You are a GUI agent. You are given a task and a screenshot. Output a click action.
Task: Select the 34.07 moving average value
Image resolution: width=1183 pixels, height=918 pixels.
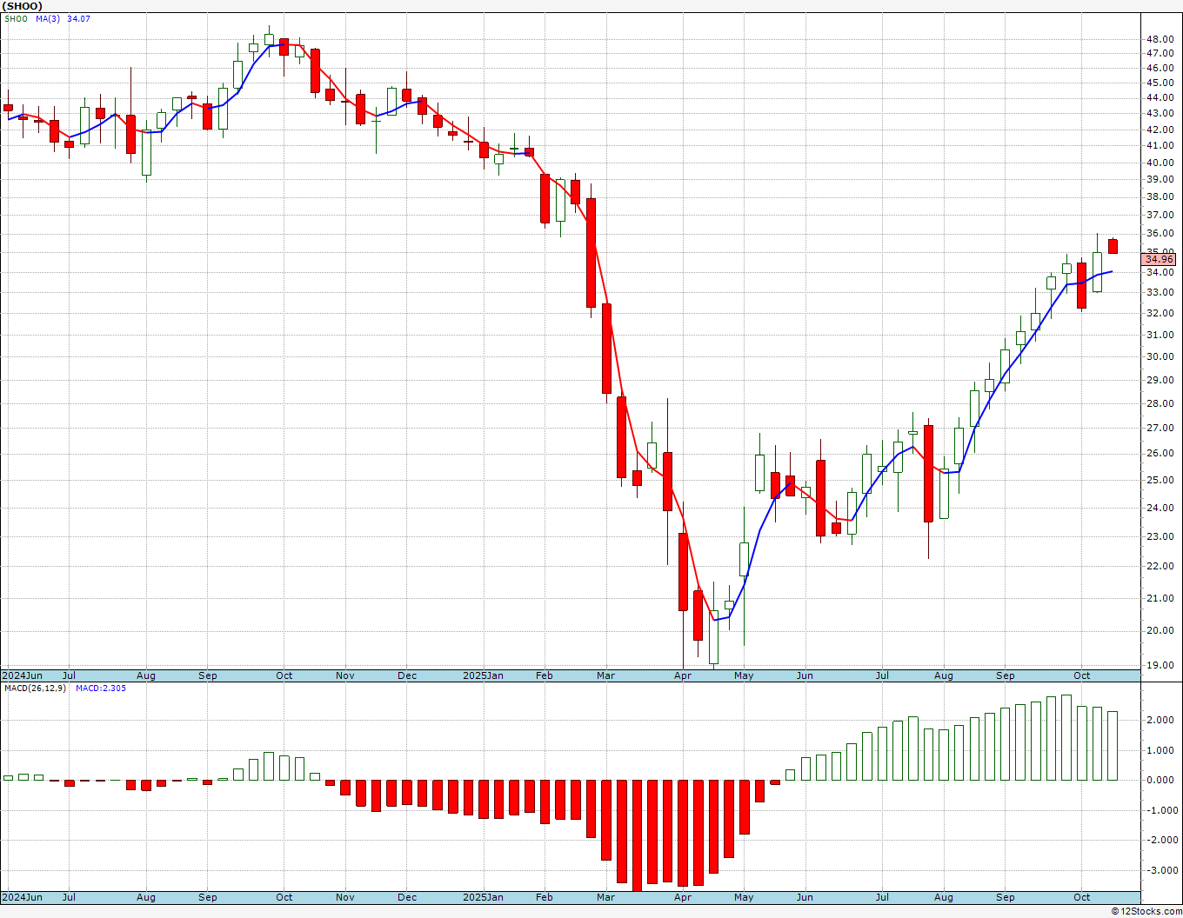click(x=78, y=18)
